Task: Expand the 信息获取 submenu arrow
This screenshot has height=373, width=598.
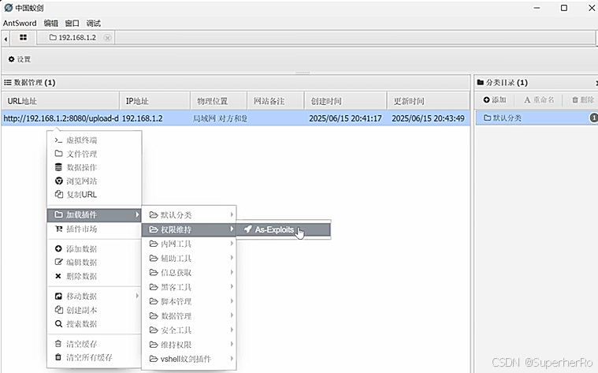Action: [x=232, y=272]
